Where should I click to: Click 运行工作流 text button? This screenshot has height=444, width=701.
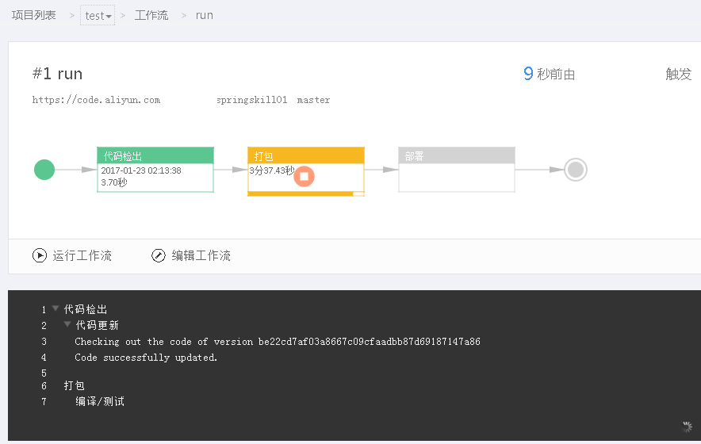coord(82,256)
